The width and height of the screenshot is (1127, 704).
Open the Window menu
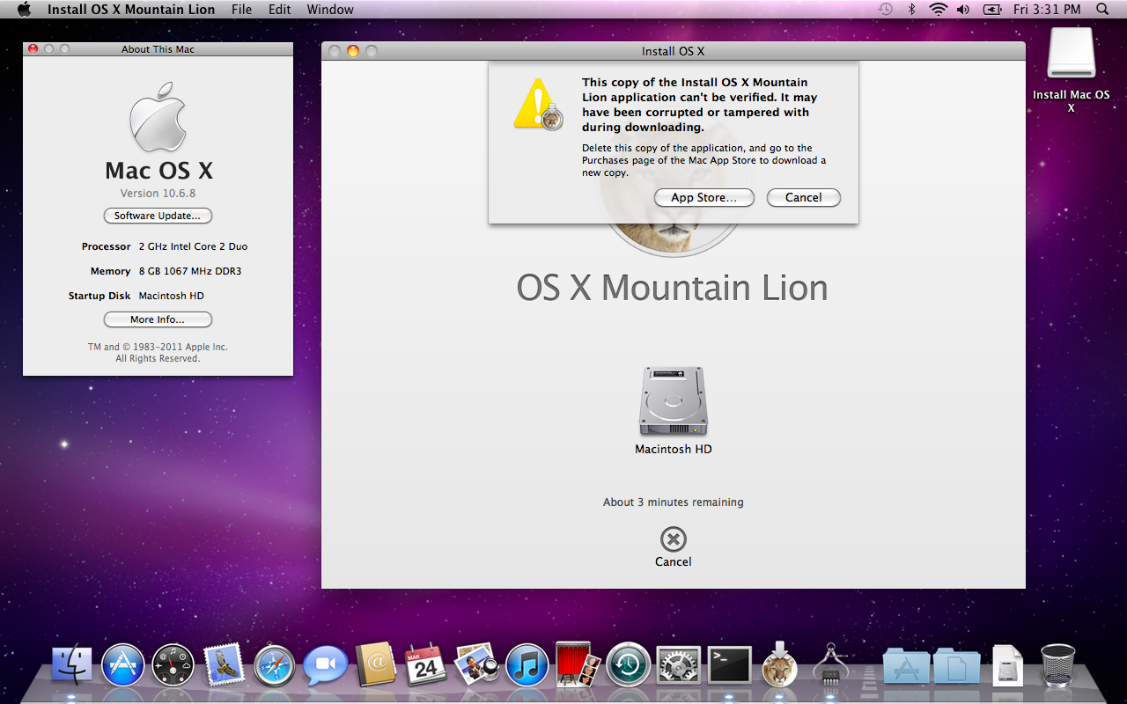pos(330,10)
